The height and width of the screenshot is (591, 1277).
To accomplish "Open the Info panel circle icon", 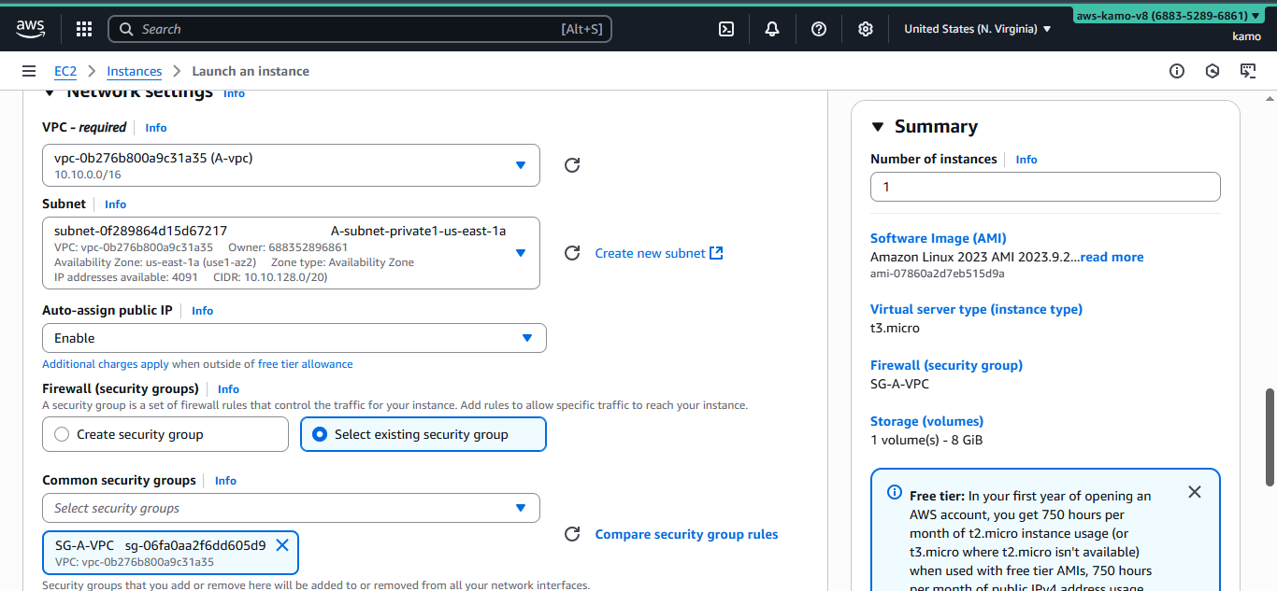I will point(1176,71).
